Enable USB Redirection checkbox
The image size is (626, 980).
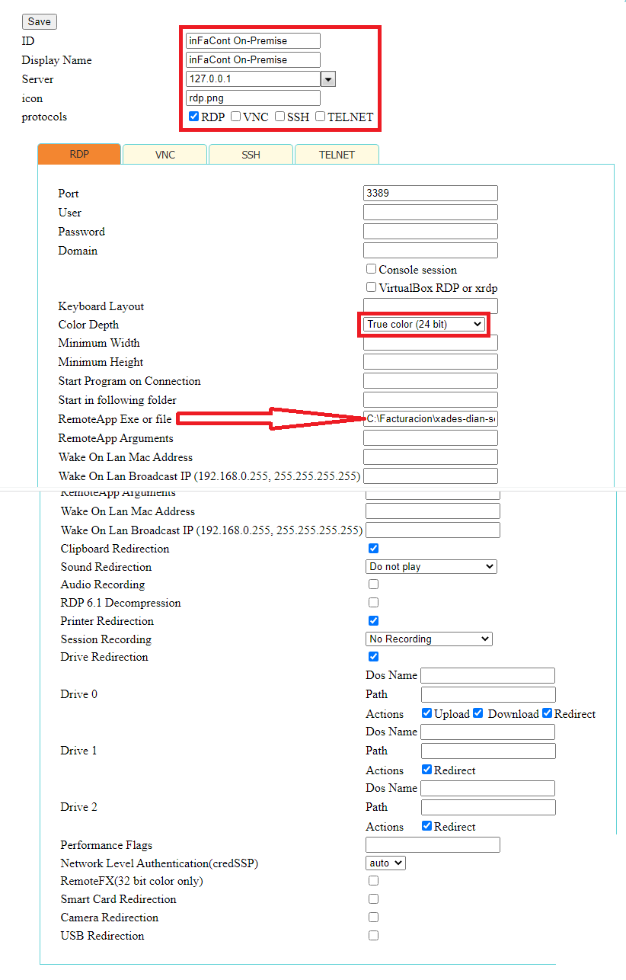373,936
